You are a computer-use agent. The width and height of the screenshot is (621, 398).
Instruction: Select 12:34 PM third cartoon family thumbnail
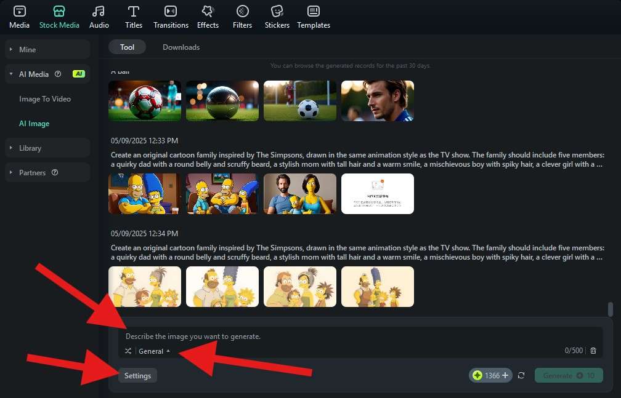click(300, 287)
